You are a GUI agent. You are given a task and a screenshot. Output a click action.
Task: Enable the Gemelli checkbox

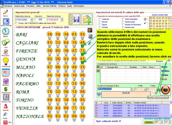coord(100,27)
